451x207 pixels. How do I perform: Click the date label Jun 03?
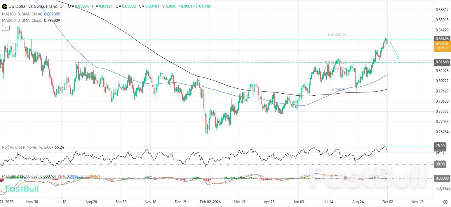[299, 201]
